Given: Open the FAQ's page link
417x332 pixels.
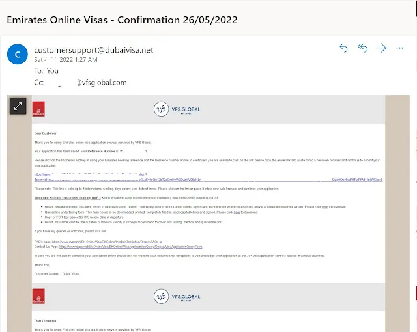Looking at the screenshot, I should (x=105, y=242).
